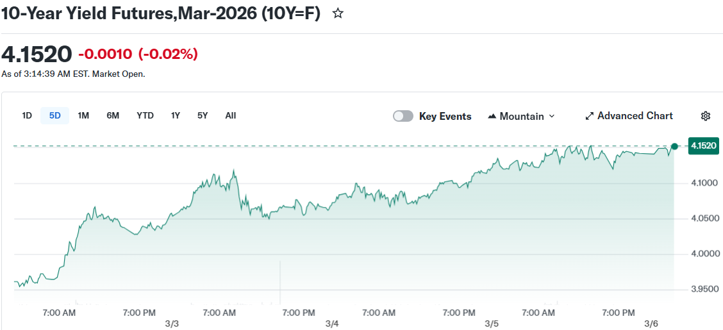The image size is (723, 330).
Task: Click the Mountain chart type icon
Action: (492, 117)
